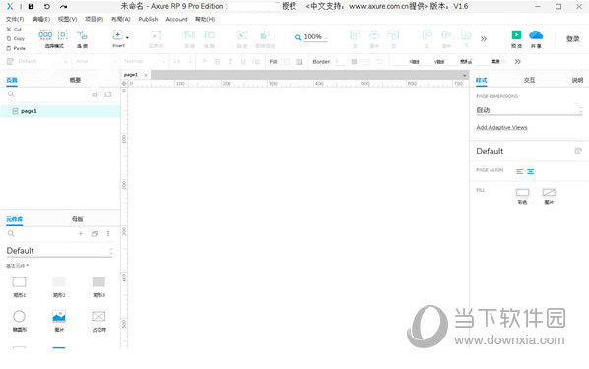Click the Border thickness value field

(x=340, y=62)
